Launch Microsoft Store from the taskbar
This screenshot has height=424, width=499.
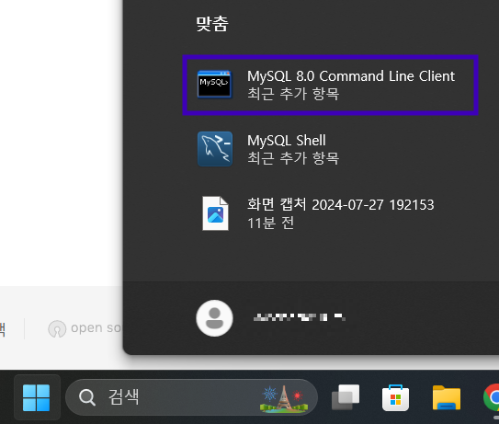pyautogui.click(x=395, y=398)
